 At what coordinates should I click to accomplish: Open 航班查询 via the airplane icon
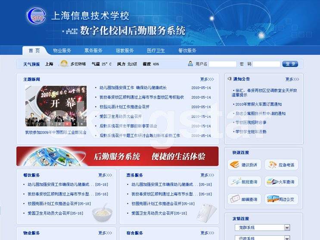[234, 182]
